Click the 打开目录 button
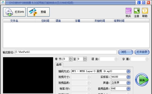 pyautogui.click(x=142, y=52)
